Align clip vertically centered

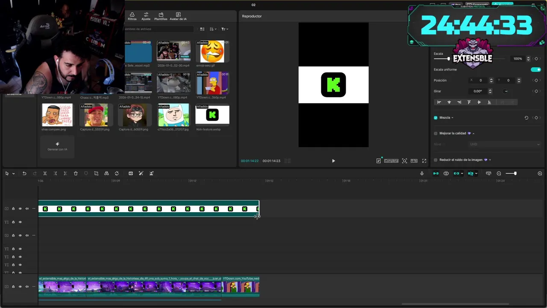click(x=479, y=102)
